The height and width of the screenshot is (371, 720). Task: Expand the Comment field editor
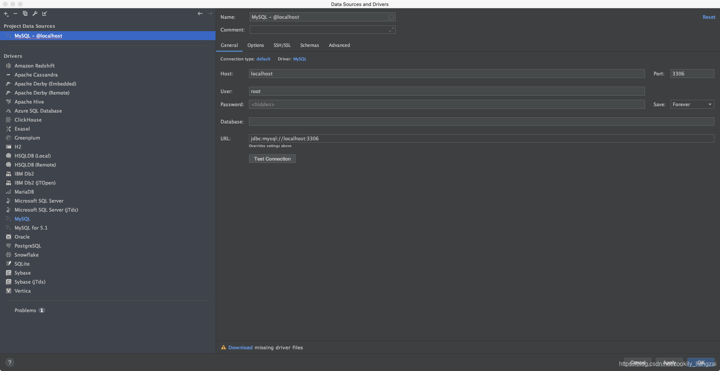tap(391, 30)
